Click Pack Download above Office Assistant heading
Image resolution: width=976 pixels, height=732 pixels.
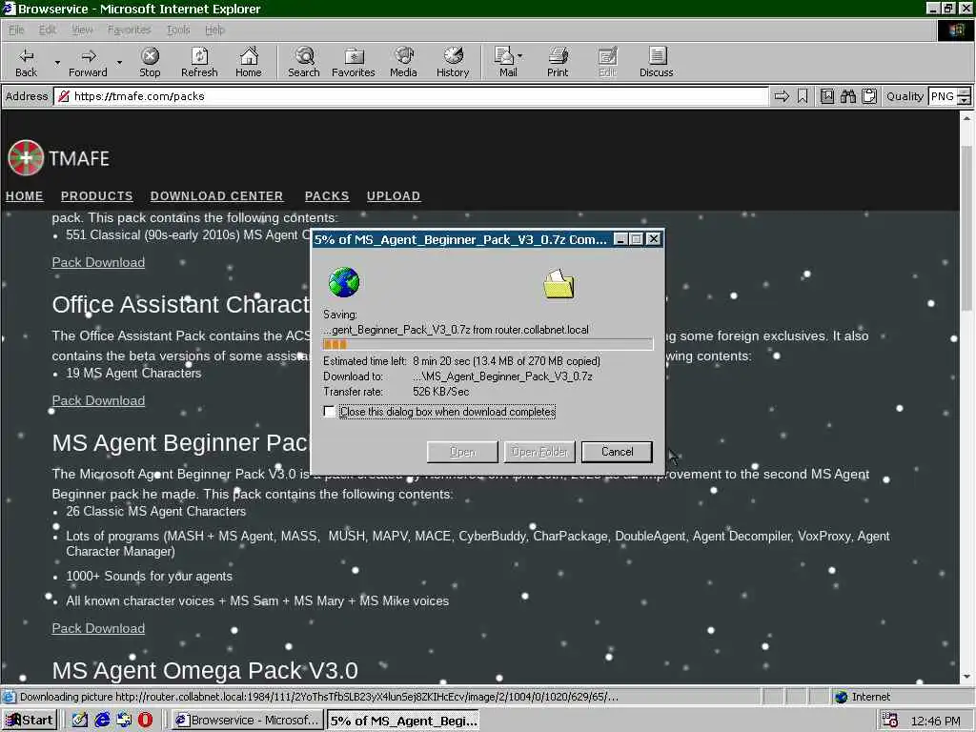[98, 263]
